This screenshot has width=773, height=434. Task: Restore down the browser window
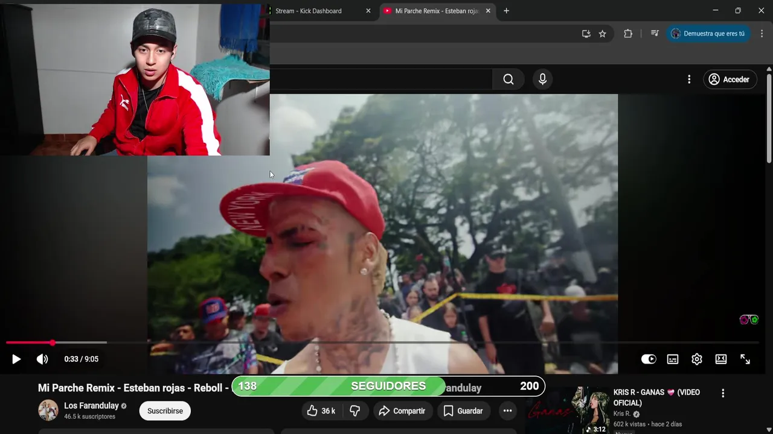[x=738, y=10]
